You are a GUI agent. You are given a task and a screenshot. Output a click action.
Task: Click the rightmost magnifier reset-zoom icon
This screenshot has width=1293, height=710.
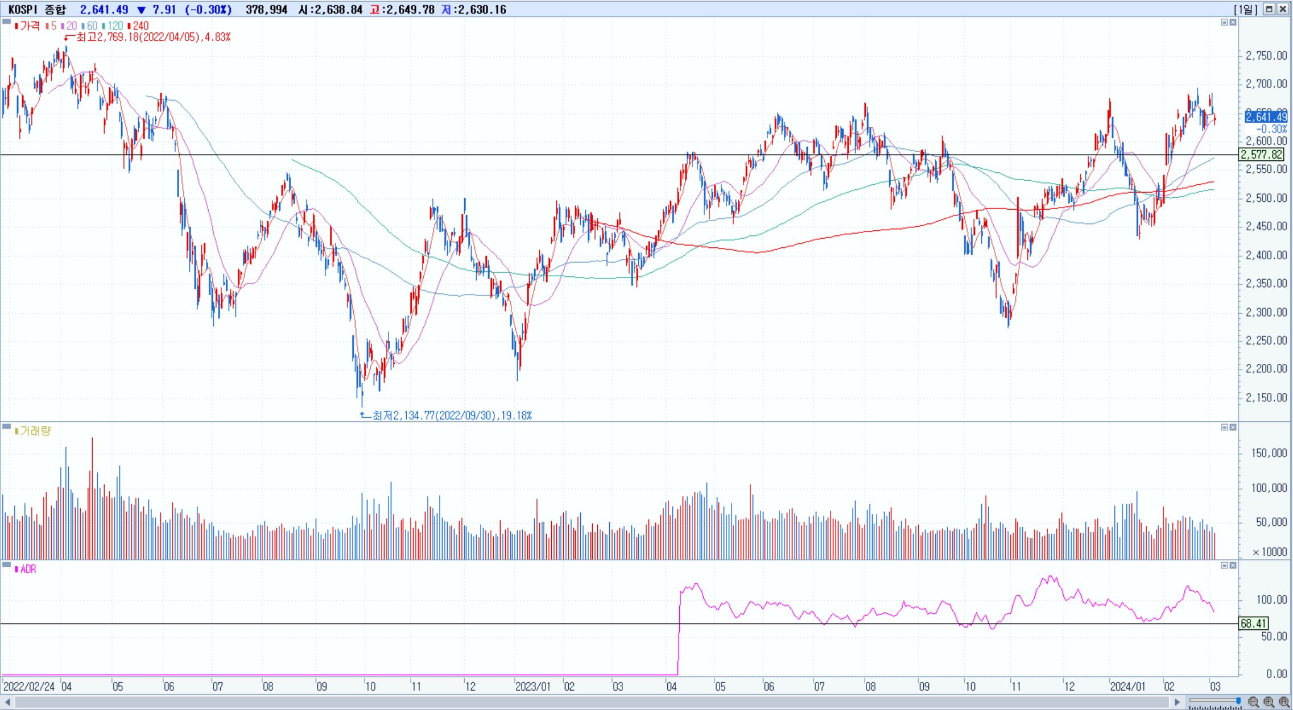coord(1284,702)
